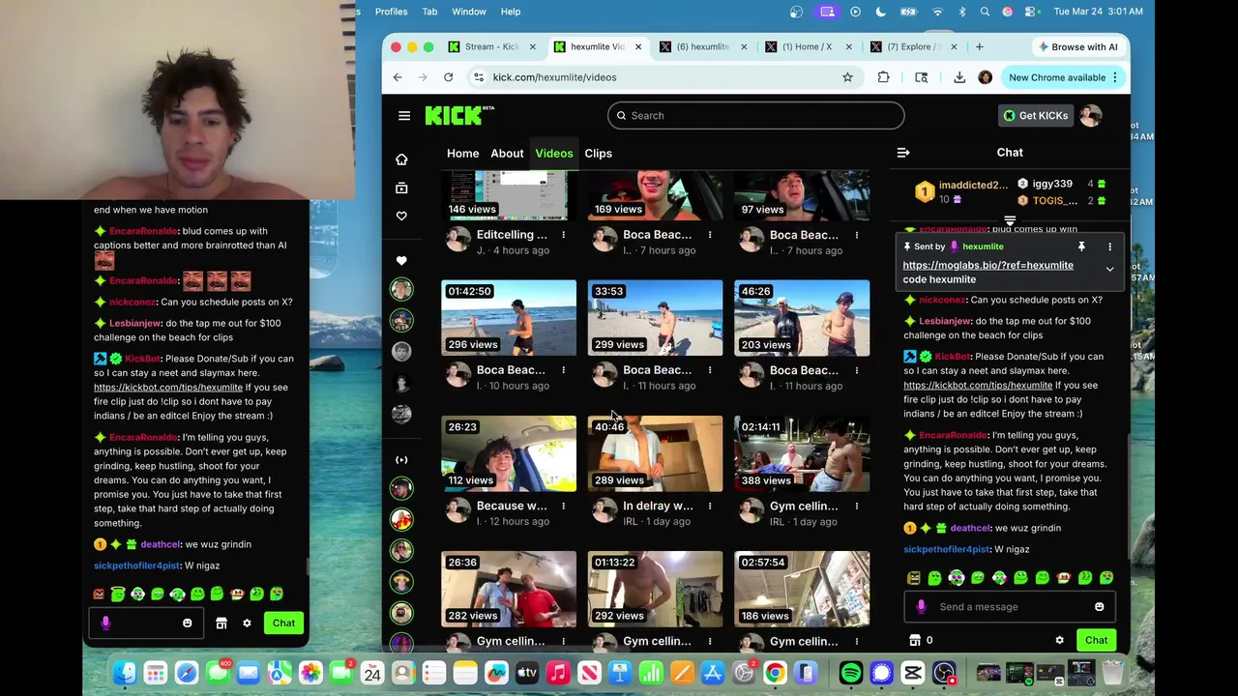
Task: Switch to the About tab
Action: click(507, 153)
